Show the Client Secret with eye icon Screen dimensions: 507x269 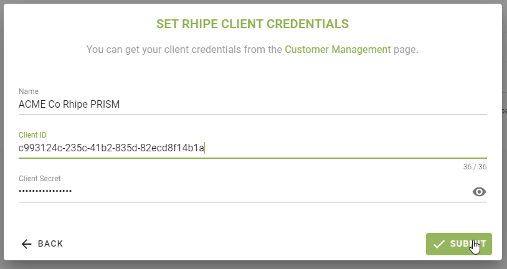(x=479, y=192)
